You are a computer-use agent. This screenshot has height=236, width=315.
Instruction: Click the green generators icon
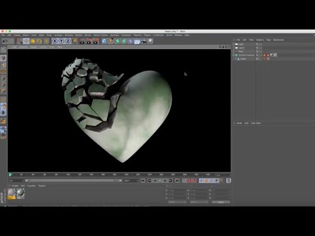[117, 41]
